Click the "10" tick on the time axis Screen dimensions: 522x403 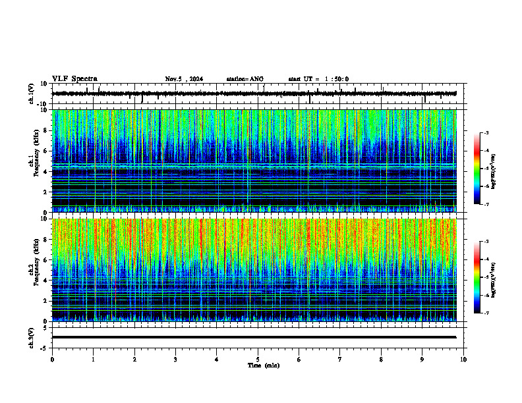pyautogui.click(x=463, y=360)
